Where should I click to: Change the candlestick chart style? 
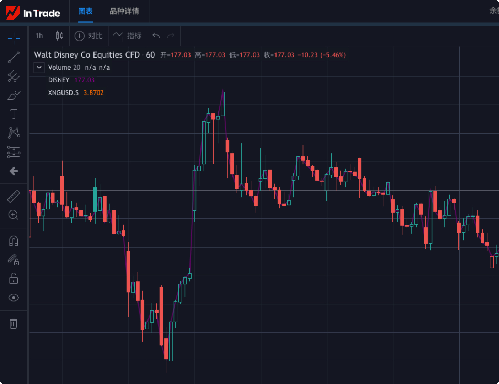(x=59, y=36)
